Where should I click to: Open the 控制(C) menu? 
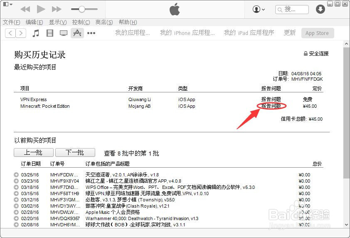point(81,22)
